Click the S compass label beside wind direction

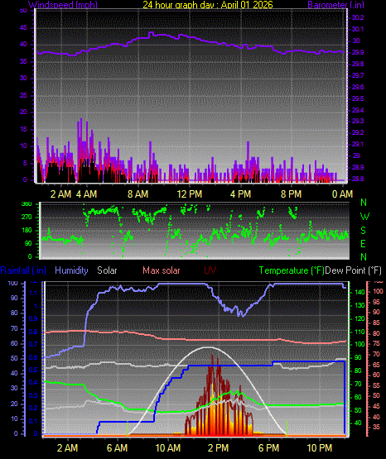click(364, 231)
